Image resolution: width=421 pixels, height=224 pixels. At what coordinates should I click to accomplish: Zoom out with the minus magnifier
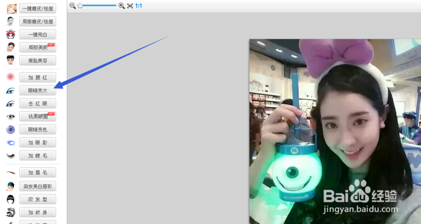point(72,5)
